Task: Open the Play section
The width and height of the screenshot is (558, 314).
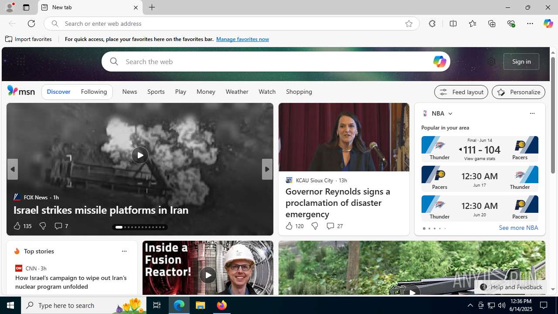Action: pos(180,92)
